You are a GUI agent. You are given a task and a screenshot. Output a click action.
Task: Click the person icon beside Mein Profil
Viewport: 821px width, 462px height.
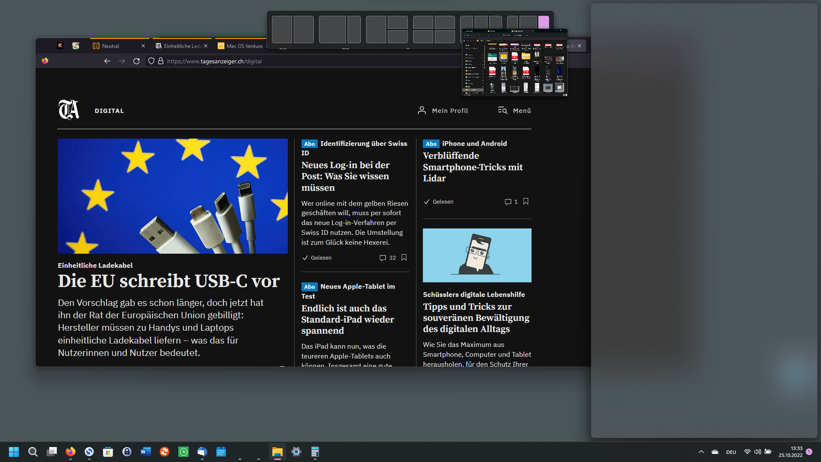pyautogui.click(x=422, y=110)
